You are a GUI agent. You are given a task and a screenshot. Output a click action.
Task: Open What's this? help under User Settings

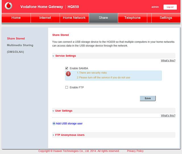168,116
